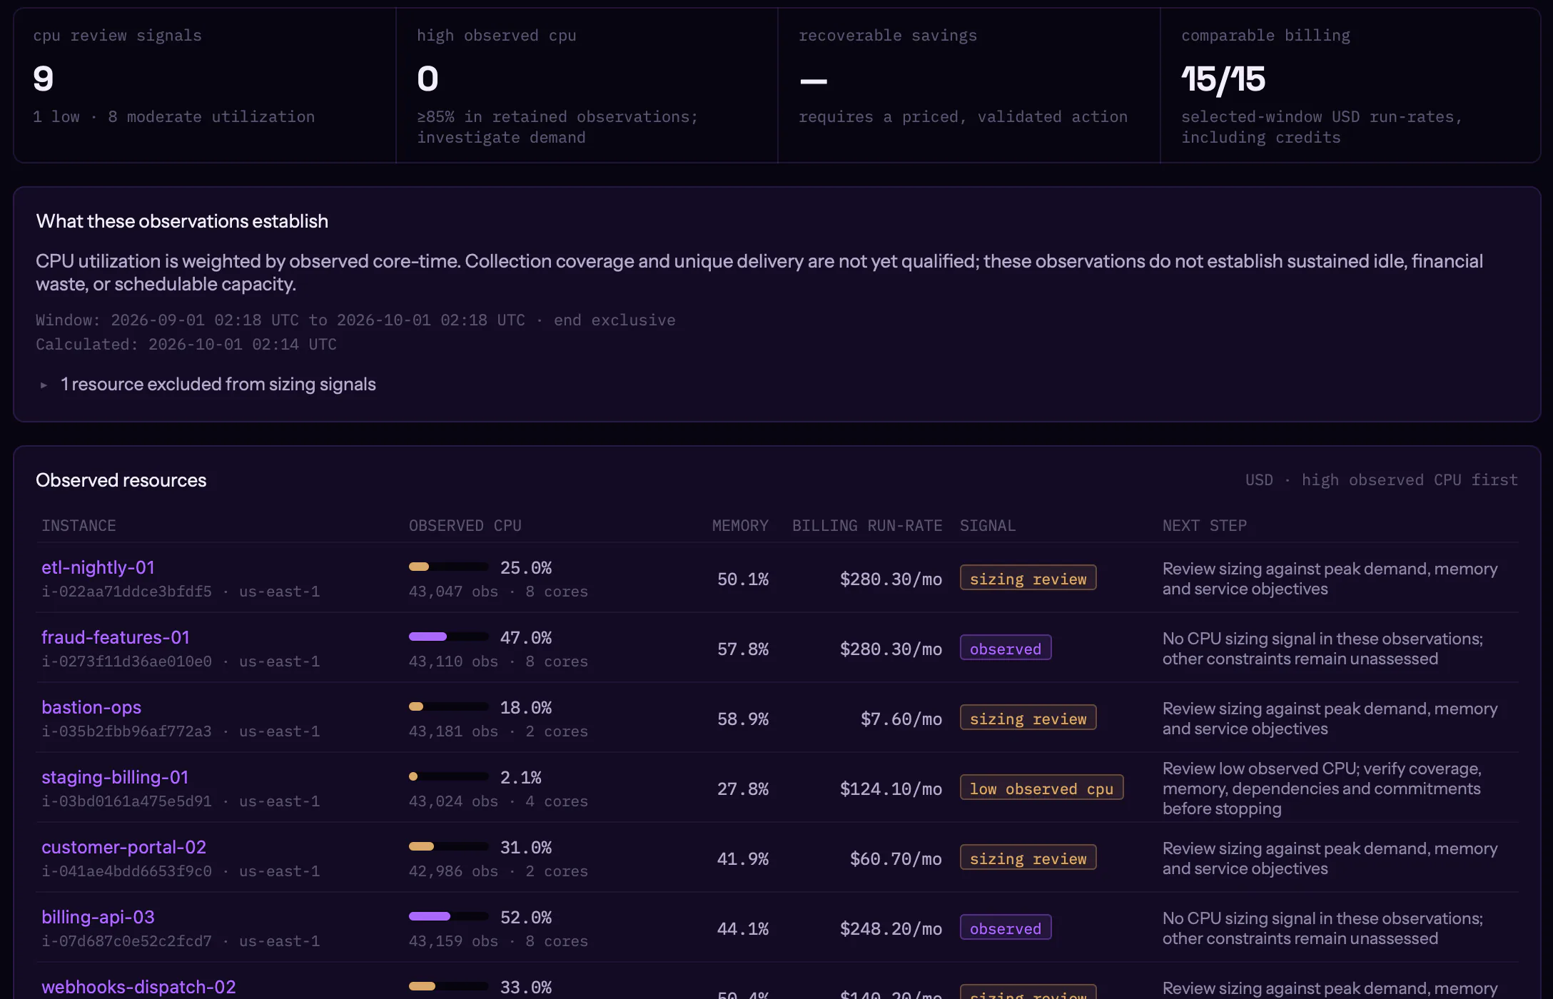Click 'observed' badge for billing-api-03
Image resolution: width=1553 pixels, height=999 pixels.
coord(1005,928)
